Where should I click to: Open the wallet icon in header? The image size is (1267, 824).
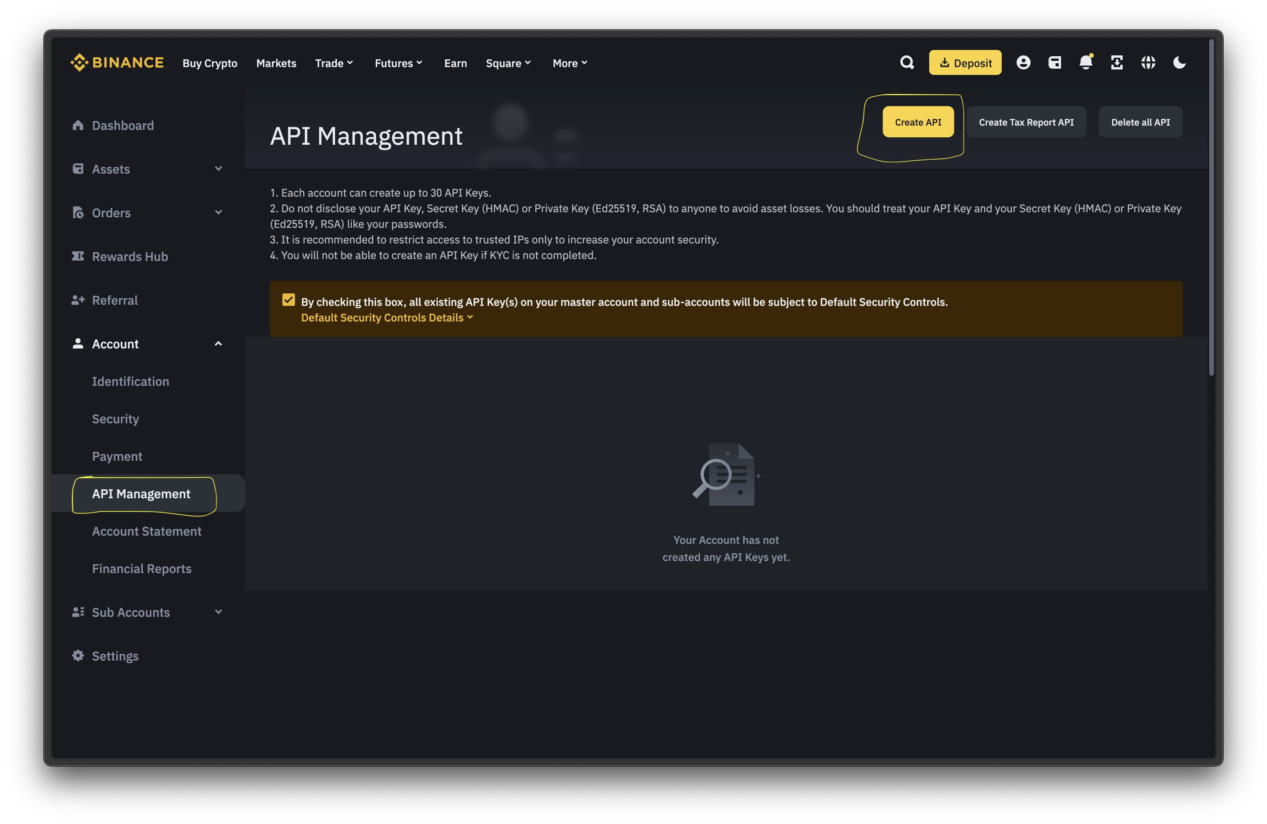click(1054, 63)
